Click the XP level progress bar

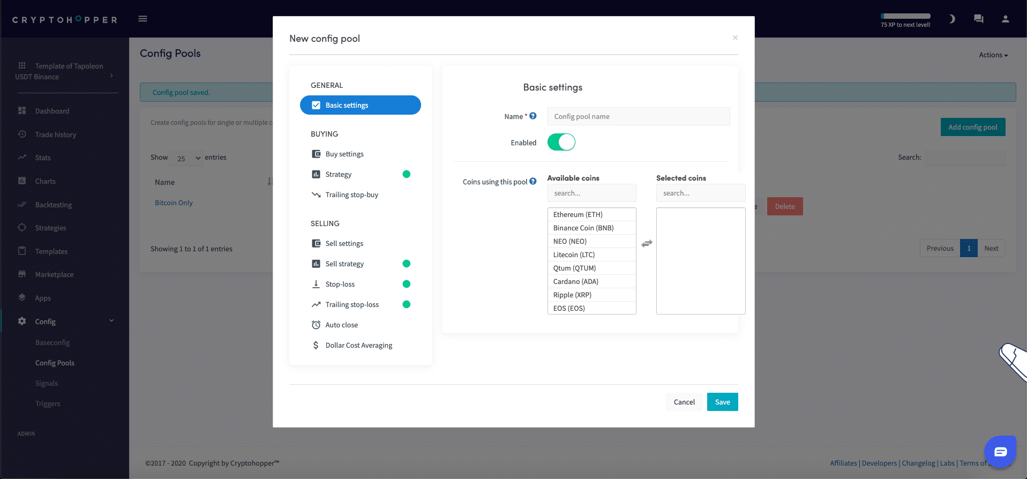click(x=905, y=16)
